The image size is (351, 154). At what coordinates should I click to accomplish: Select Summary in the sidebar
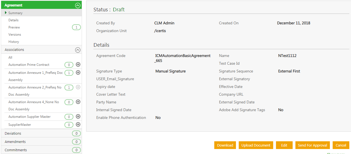[15, 13]
